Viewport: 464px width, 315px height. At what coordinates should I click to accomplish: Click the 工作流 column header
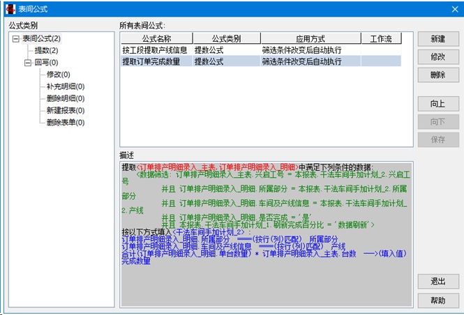point(380,38)
